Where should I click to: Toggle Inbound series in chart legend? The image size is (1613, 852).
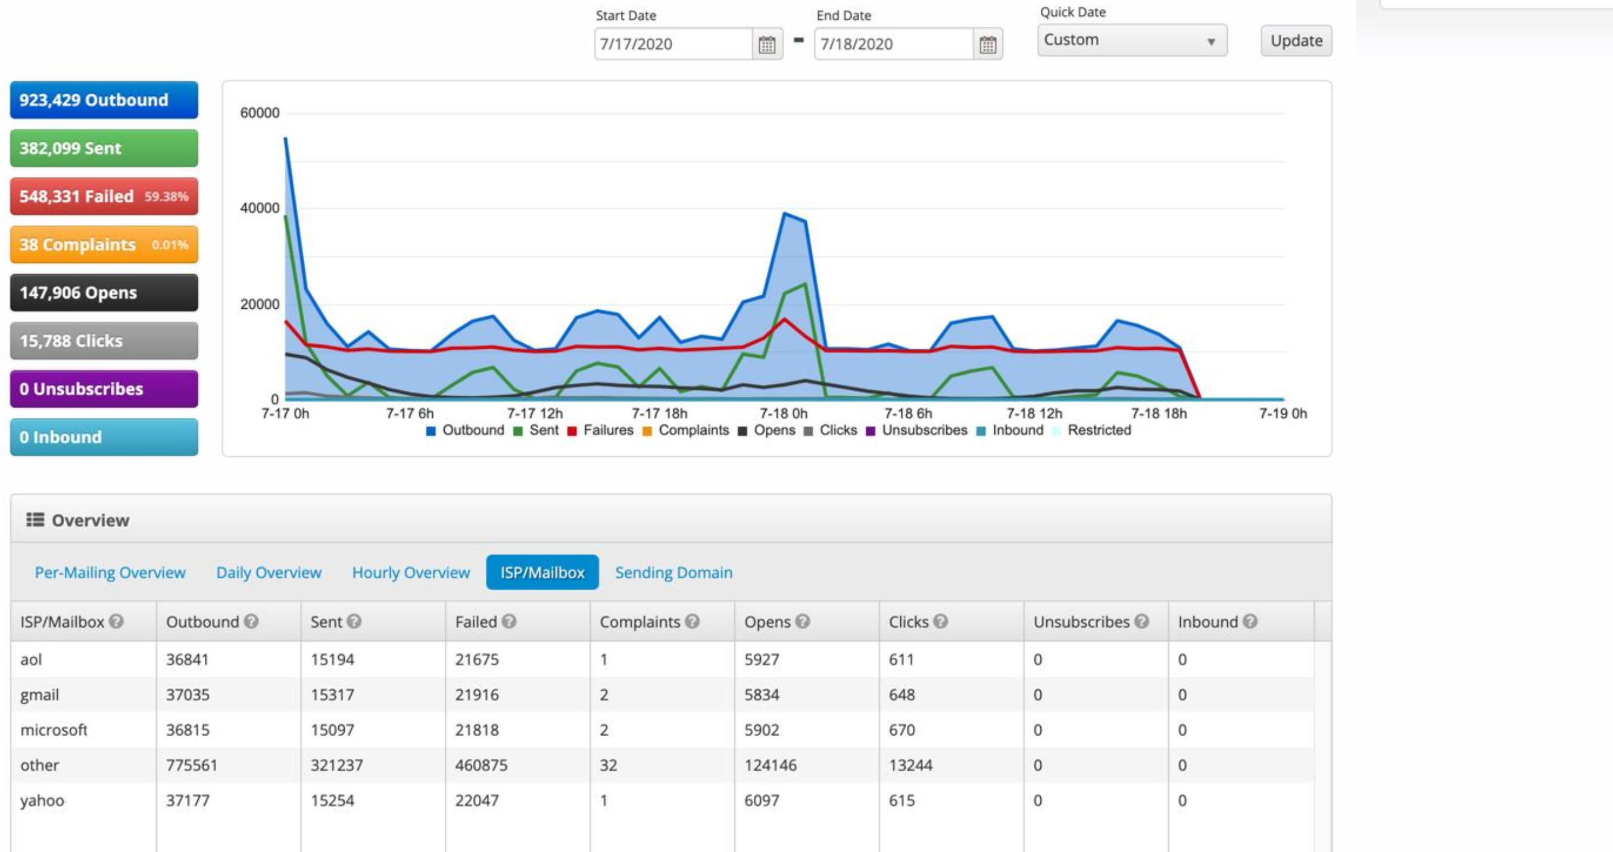click(x=1010, y=430)
